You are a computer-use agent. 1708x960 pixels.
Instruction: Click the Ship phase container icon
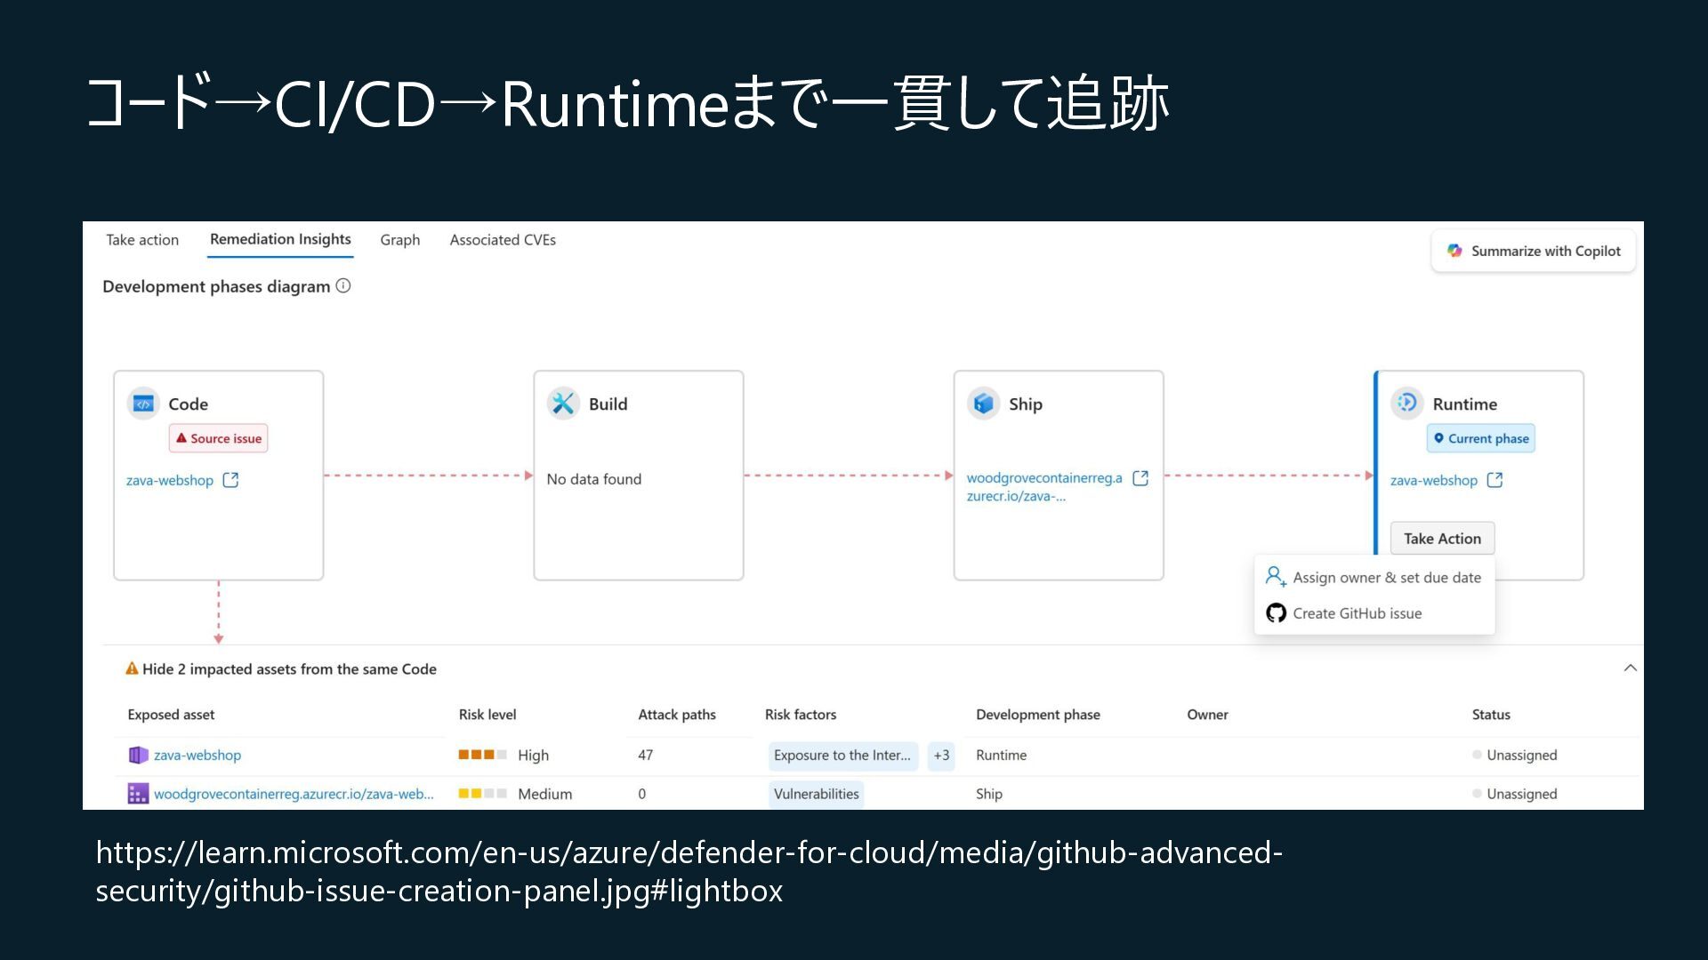pyautogui.click(x=983, y=404)
